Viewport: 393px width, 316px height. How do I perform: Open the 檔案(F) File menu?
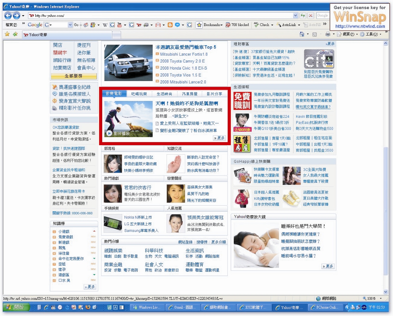coord(11,25)
